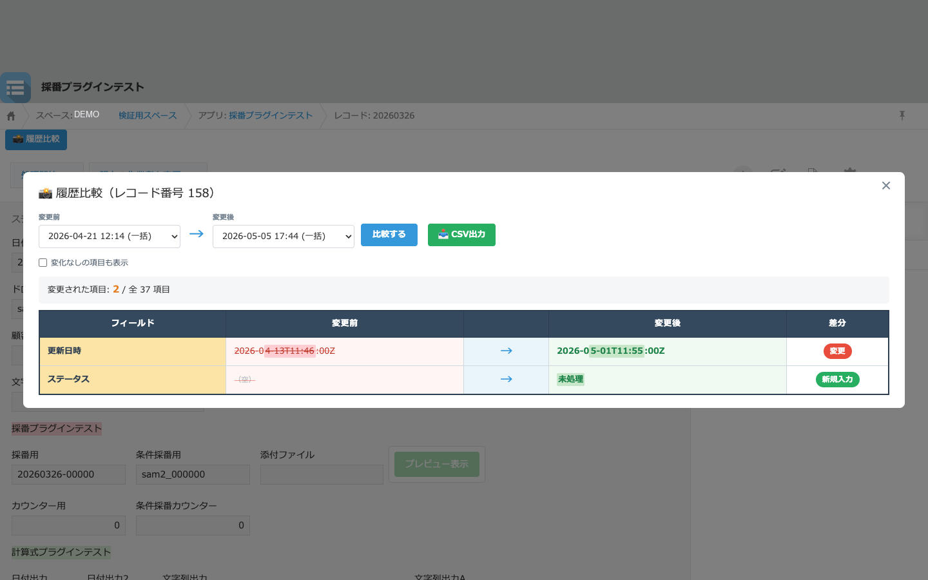The image size is (928, 580).
Task: Click the arrow icon in ステータス row
Action: click(507, 380)
